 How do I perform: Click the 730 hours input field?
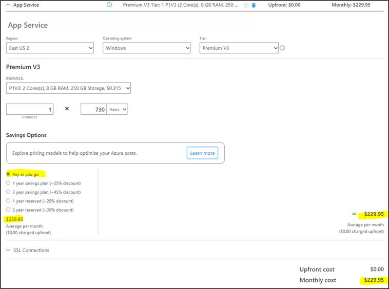(x=93, y=109)
